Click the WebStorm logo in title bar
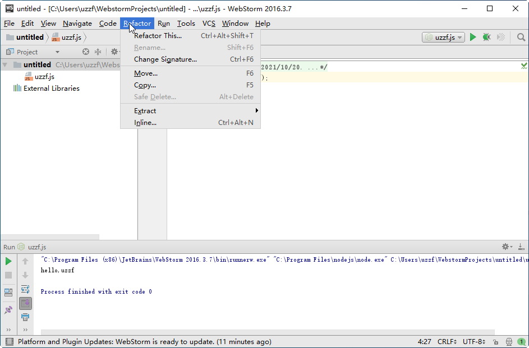The height and width of the screenshot is (348, 529). (10, 8)
